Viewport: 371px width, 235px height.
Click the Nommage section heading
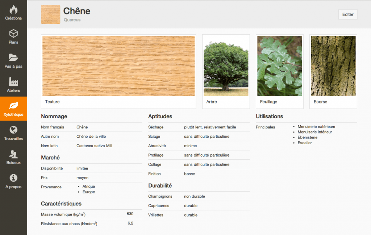click(x=54, y=116)
